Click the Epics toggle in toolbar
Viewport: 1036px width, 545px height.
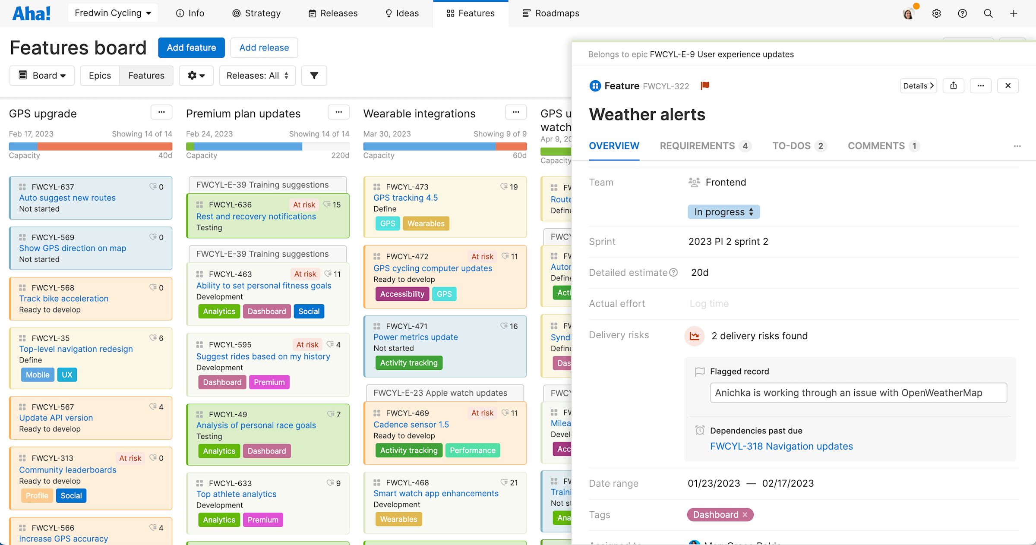[x=99, y=76]
